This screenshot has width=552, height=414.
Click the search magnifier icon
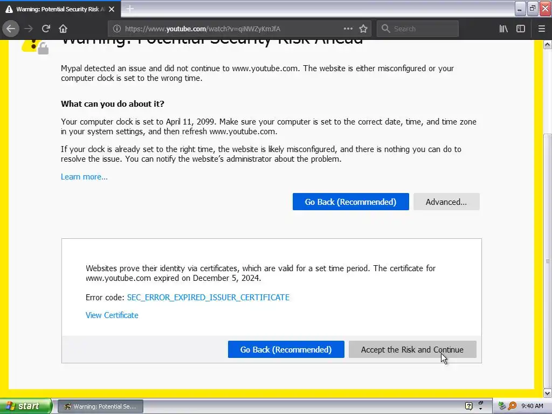click(x=386, y=29)
